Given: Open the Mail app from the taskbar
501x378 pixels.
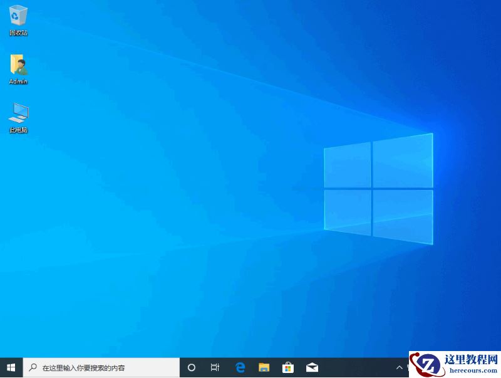Looking at the screenshot, I should pos(312,367).
